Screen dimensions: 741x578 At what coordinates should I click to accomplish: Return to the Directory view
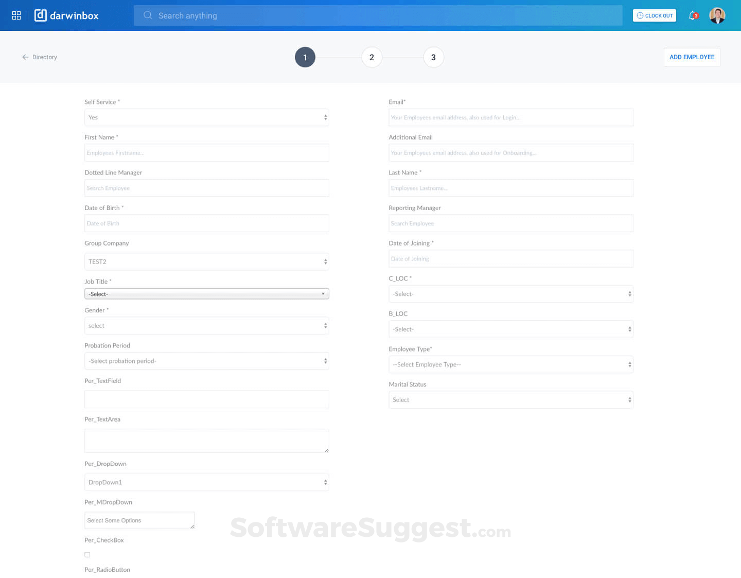(45, 57)
